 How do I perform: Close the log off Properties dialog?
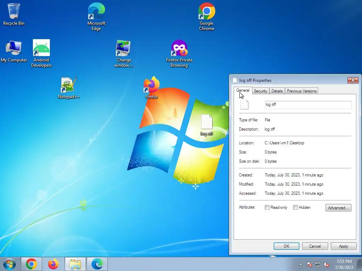(x=353, y=80)
